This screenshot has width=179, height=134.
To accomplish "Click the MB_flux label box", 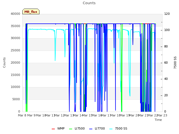I will [31, 11].
